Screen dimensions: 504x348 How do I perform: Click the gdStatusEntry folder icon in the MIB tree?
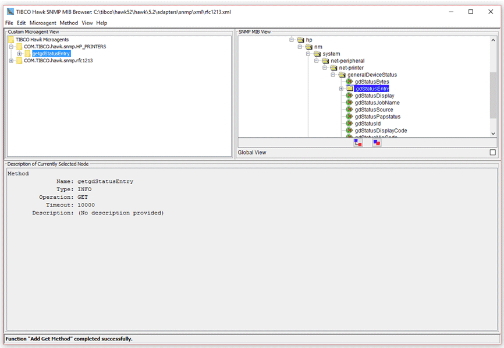350,89
